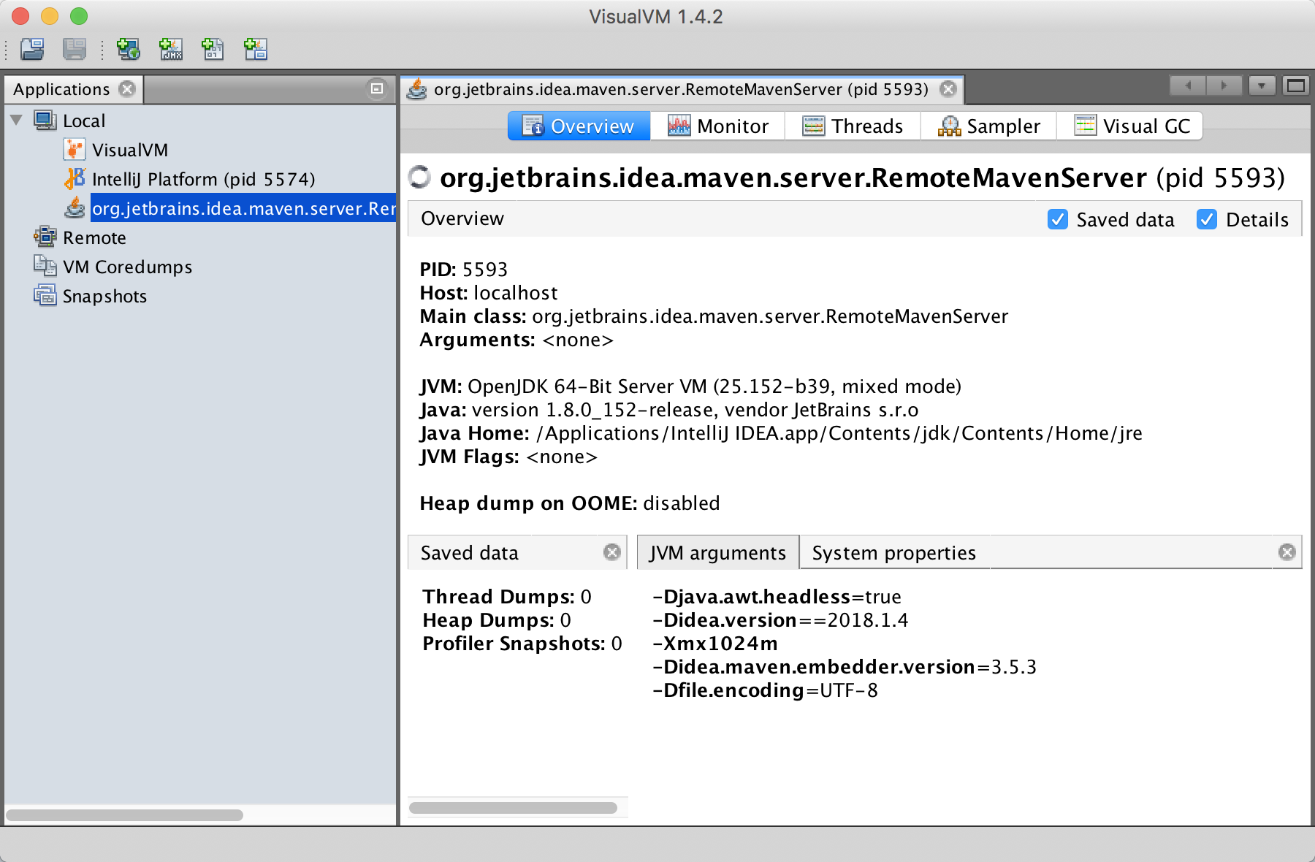Switch to the Overview tab
The image size is (1315, 862).
coord(579,126)
